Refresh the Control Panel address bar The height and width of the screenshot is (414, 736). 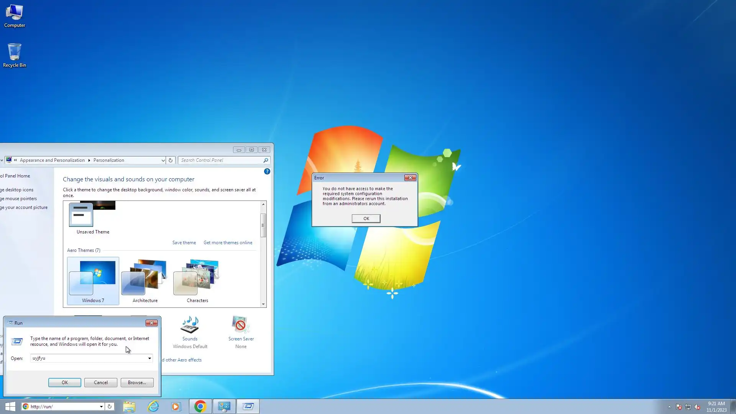coord(171,160)
